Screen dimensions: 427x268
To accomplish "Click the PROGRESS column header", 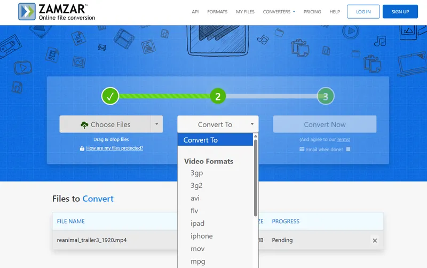I will [x=286, y=221].
